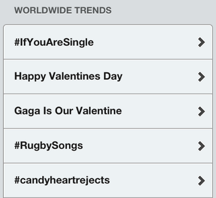Screen dimensions: 216x198
Task: Click the WORLDWIDE TRENDS header
Action: (x=63, y=10)
